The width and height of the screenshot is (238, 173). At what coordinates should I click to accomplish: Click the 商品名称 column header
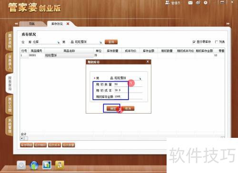pyautogui.click(x=69, y=51)
